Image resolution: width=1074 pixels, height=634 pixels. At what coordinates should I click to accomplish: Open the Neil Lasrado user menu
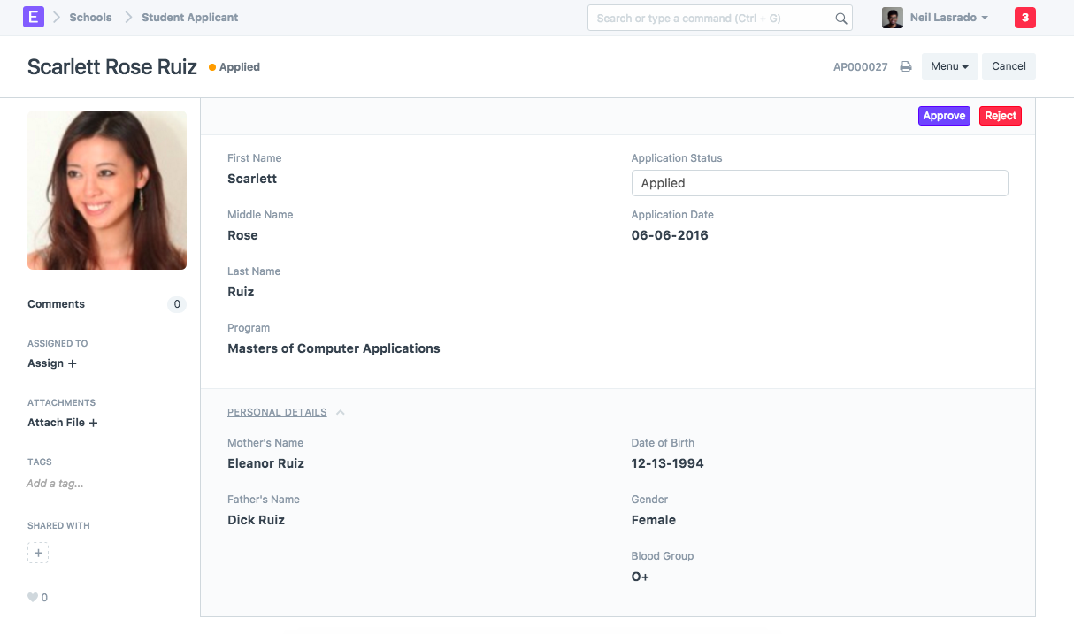[948, 18]
